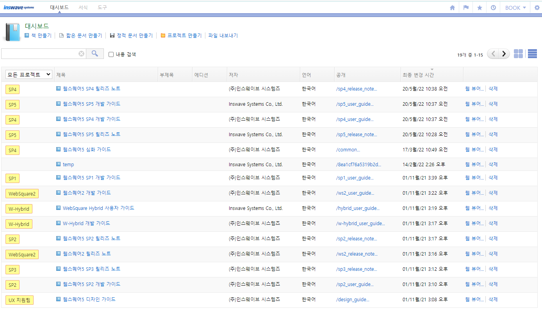Image resolution: width=542 pixels, height=311 pixels.
Task: Click WebSquare2 tag of 릴리즈 노트 row
Action: [22, 254]
